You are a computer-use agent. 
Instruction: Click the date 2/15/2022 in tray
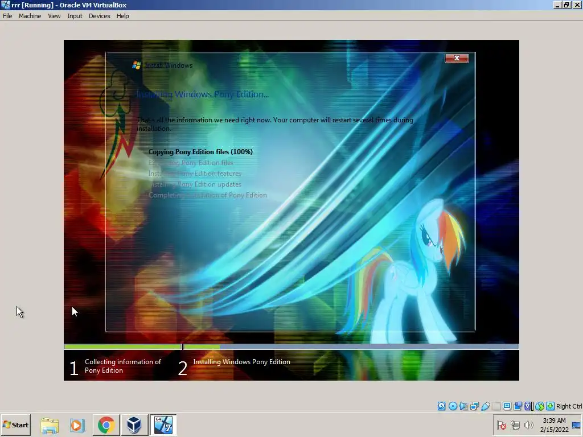tap(555, 430)
